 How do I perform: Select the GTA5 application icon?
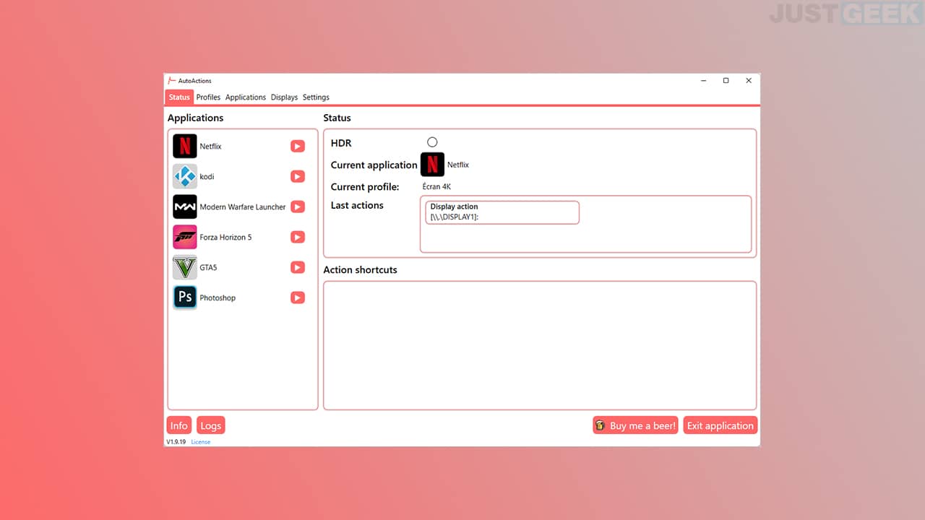(x=185, y=267)
